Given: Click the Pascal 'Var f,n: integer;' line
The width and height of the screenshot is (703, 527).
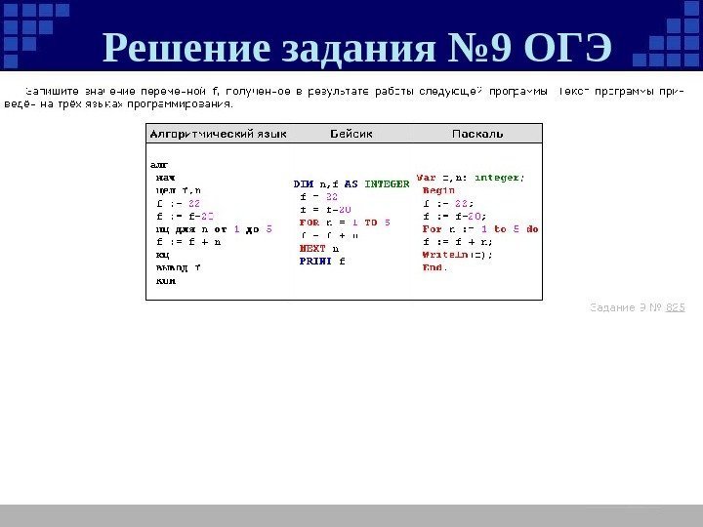Looking at the screenshot, I should [x=471, y=178].
